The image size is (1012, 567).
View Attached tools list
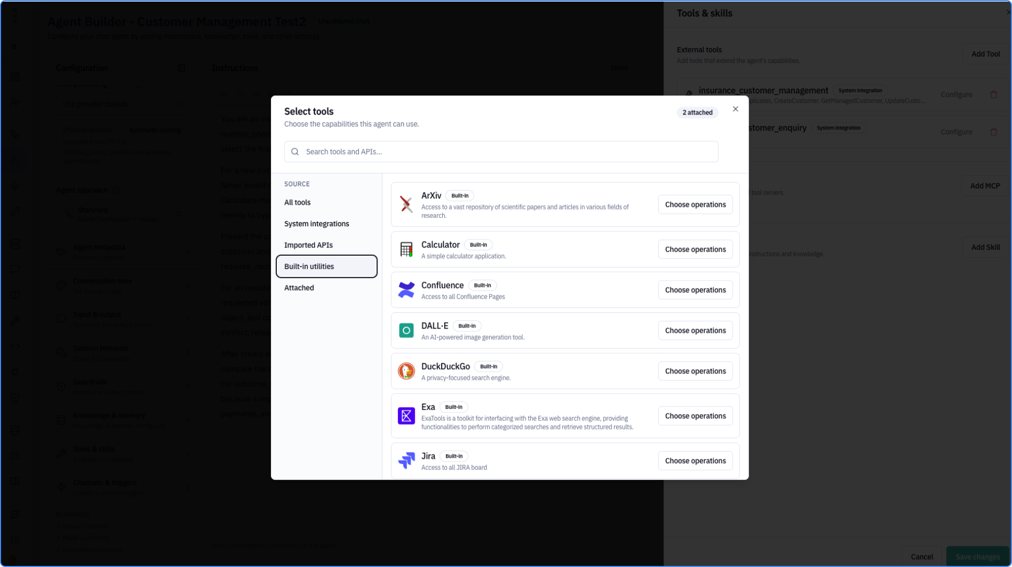point(326,288)
